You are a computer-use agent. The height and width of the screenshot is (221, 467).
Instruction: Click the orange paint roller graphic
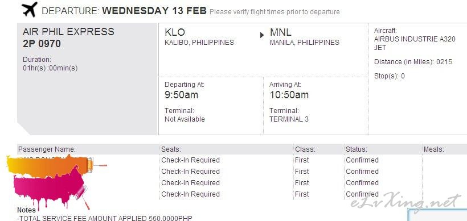click(x=56, y=166)
